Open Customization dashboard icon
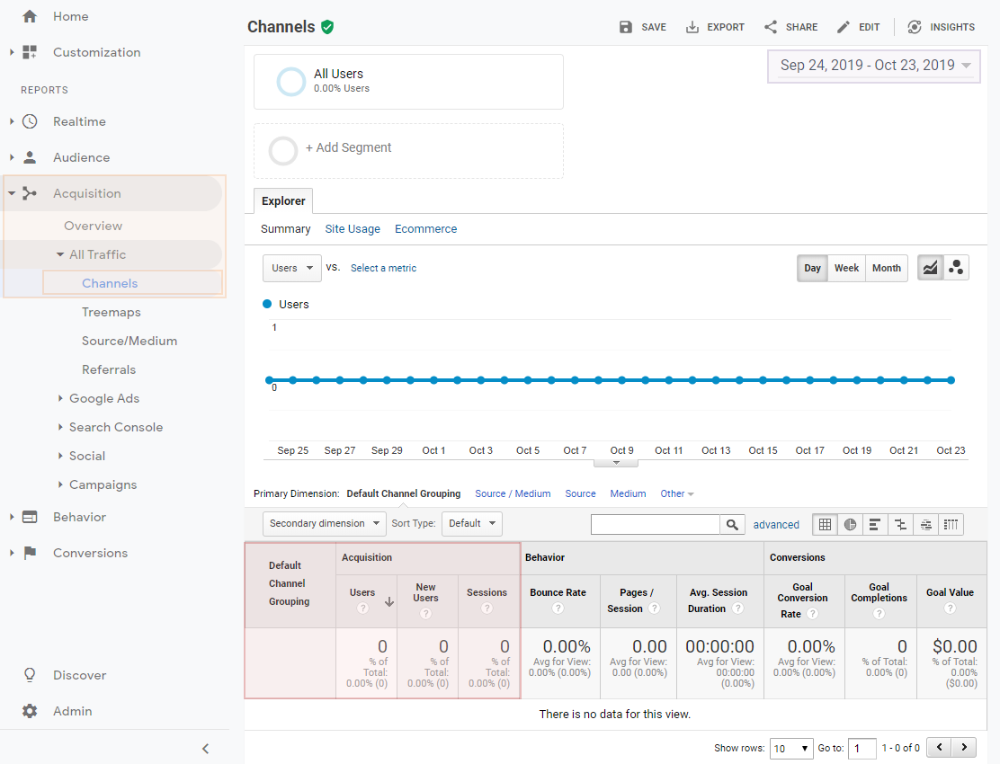Image resolution: width=1000 pixels, height=764 pixels. point(30,52)
